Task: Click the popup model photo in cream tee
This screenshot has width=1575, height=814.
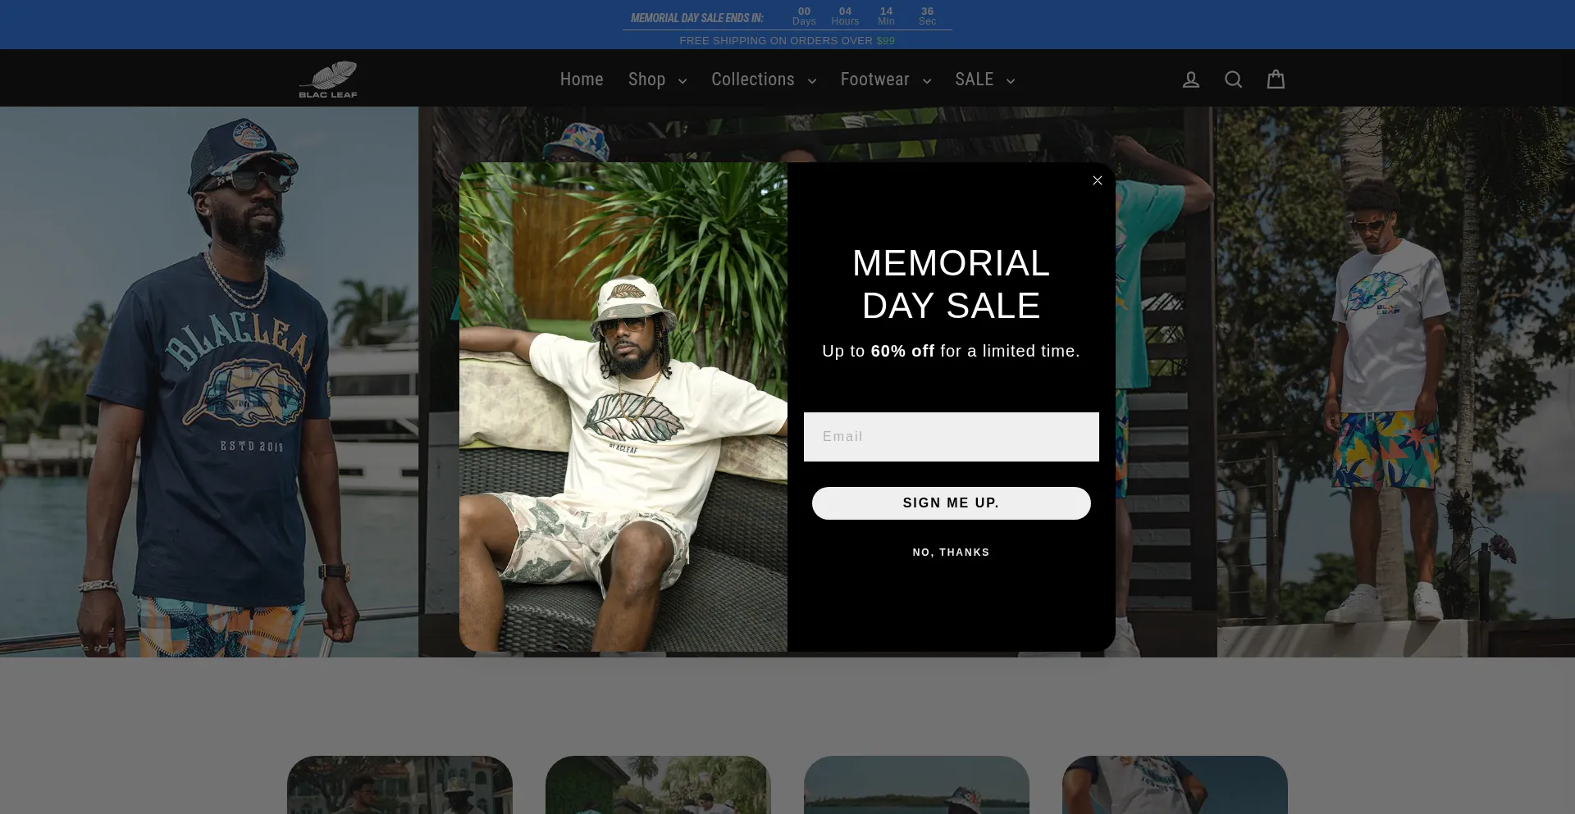Action: (x=623, y=407)
